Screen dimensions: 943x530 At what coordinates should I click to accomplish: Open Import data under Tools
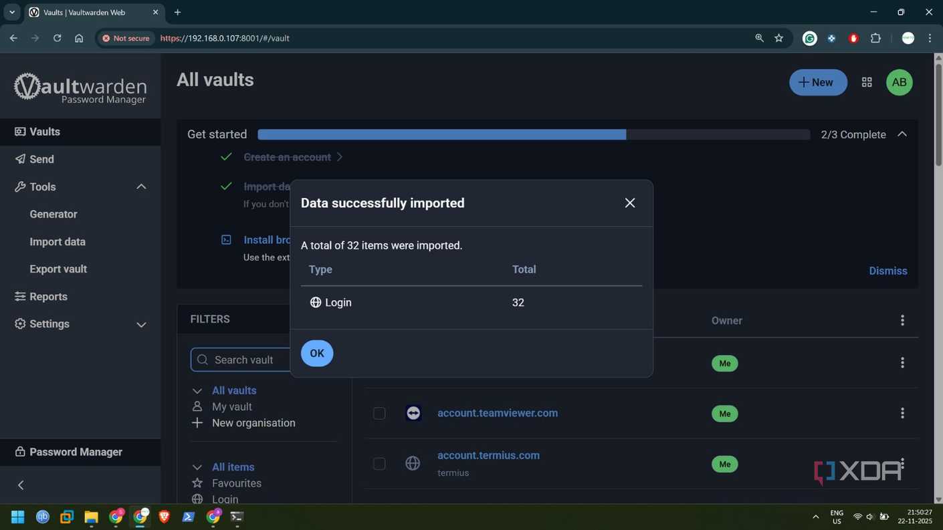point(58,242)
